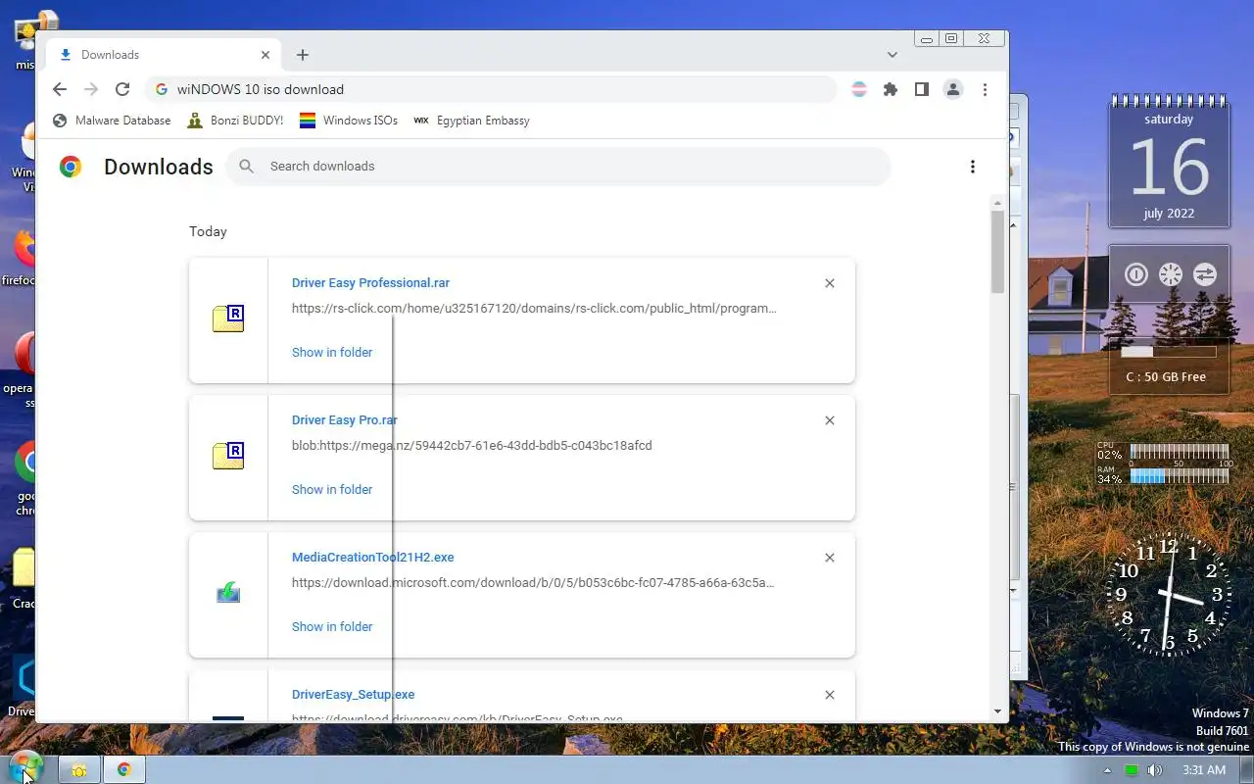The image size is (1254, 784).
Task: Click the rs-click.com source URL
Action: [x=534, y=309]
